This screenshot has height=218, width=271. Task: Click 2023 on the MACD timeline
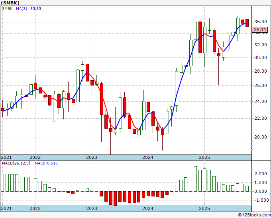point(92,208)
